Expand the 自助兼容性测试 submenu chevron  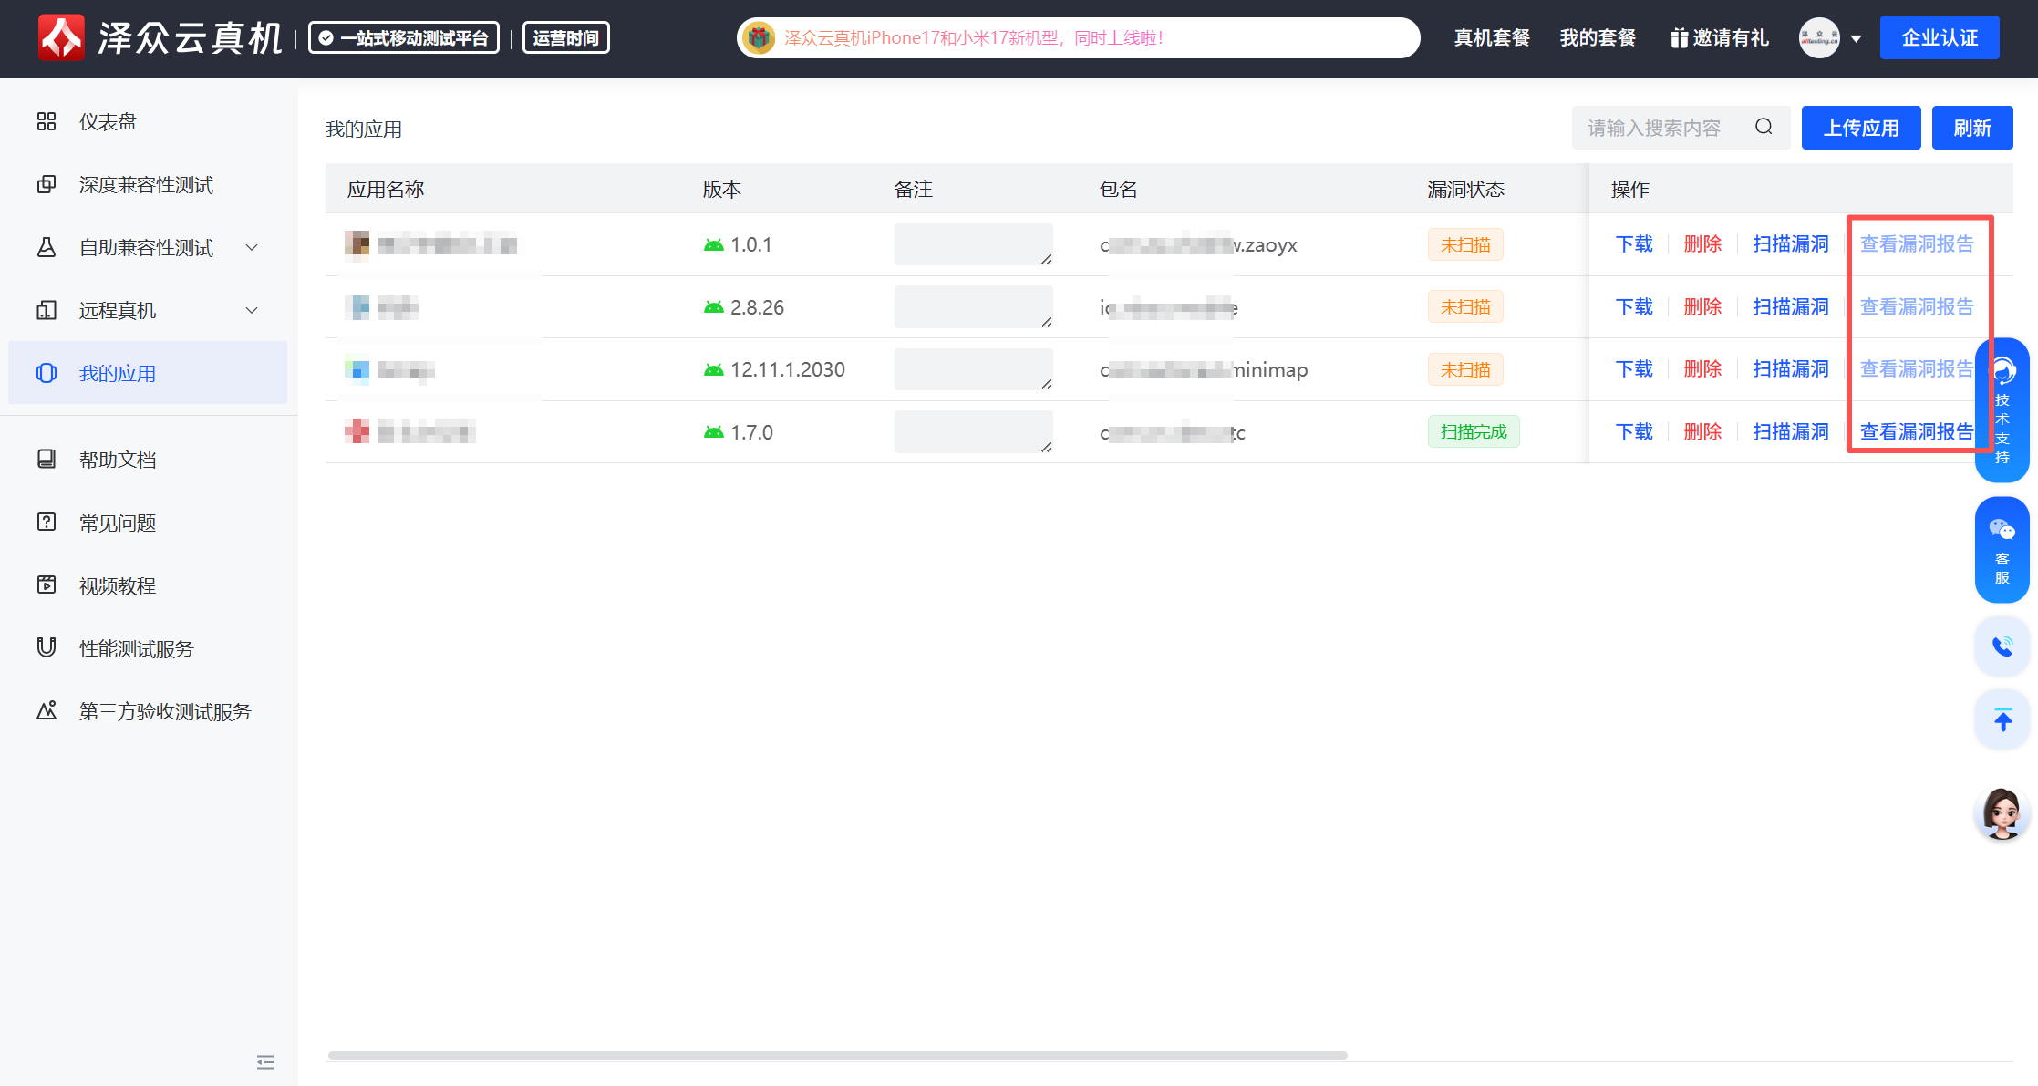coord(252,247)
